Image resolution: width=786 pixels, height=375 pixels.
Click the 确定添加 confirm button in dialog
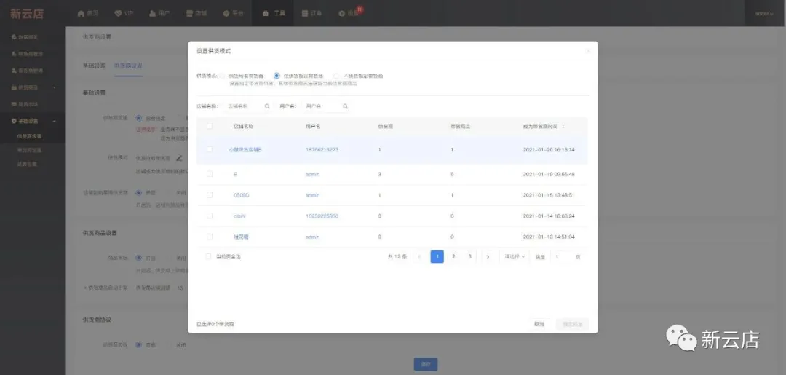[x=573, y=324]
